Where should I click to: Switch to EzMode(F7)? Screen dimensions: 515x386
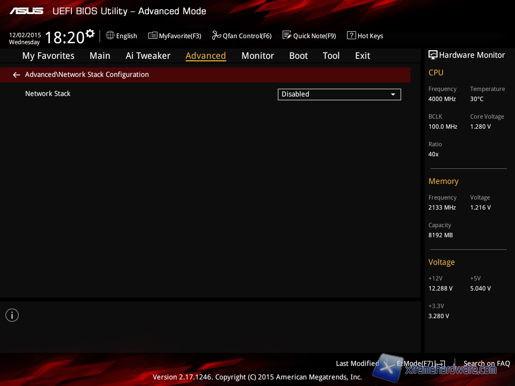point(420,363)
